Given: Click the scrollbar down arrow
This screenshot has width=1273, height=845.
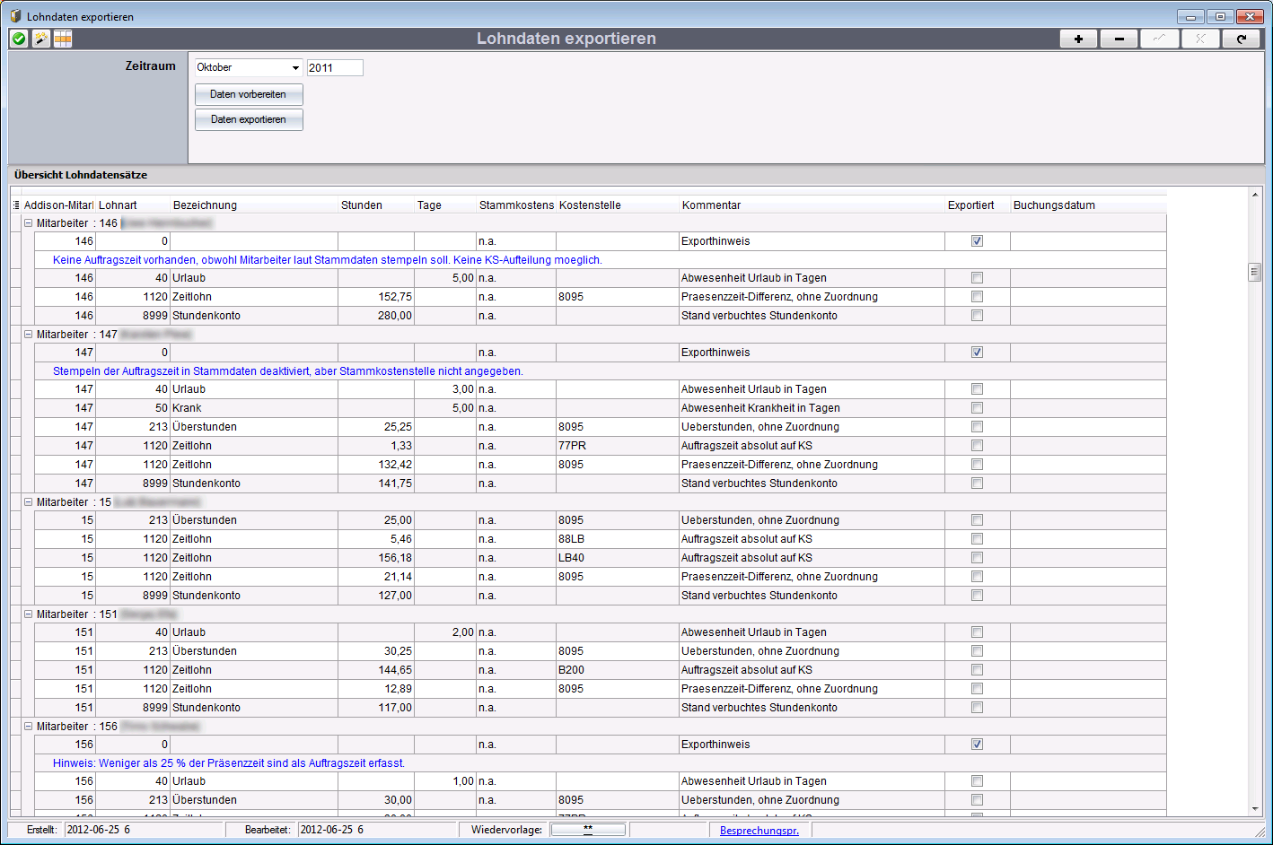Looking at the screenshot, I should 1254,809.
